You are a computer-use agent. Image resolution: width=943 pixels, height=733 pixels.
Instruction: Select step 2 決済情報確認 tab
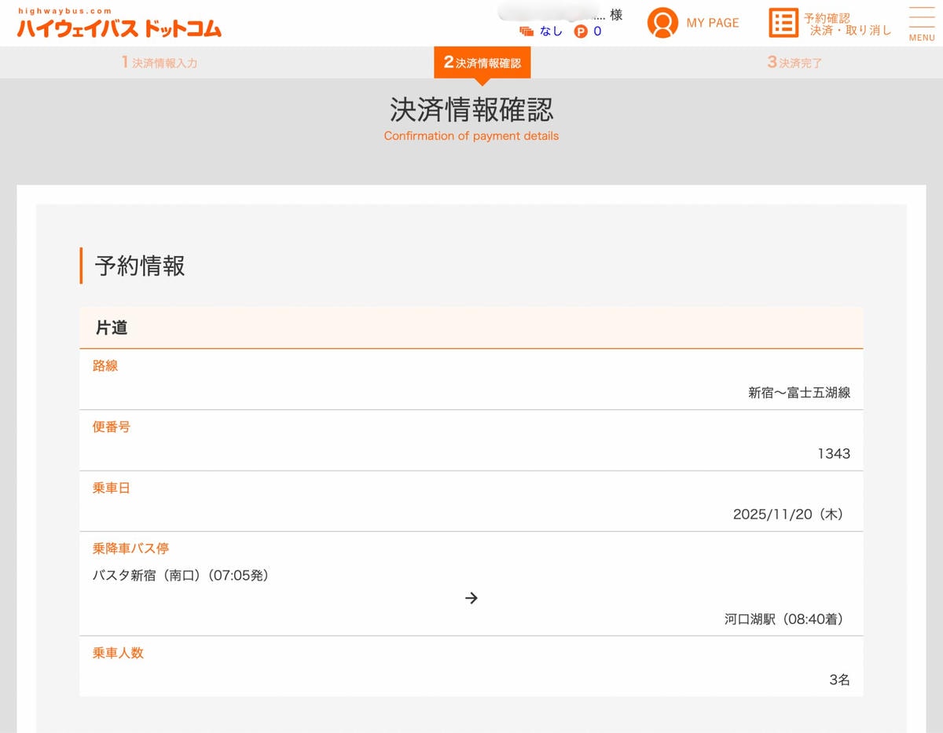tap(482, 62)
